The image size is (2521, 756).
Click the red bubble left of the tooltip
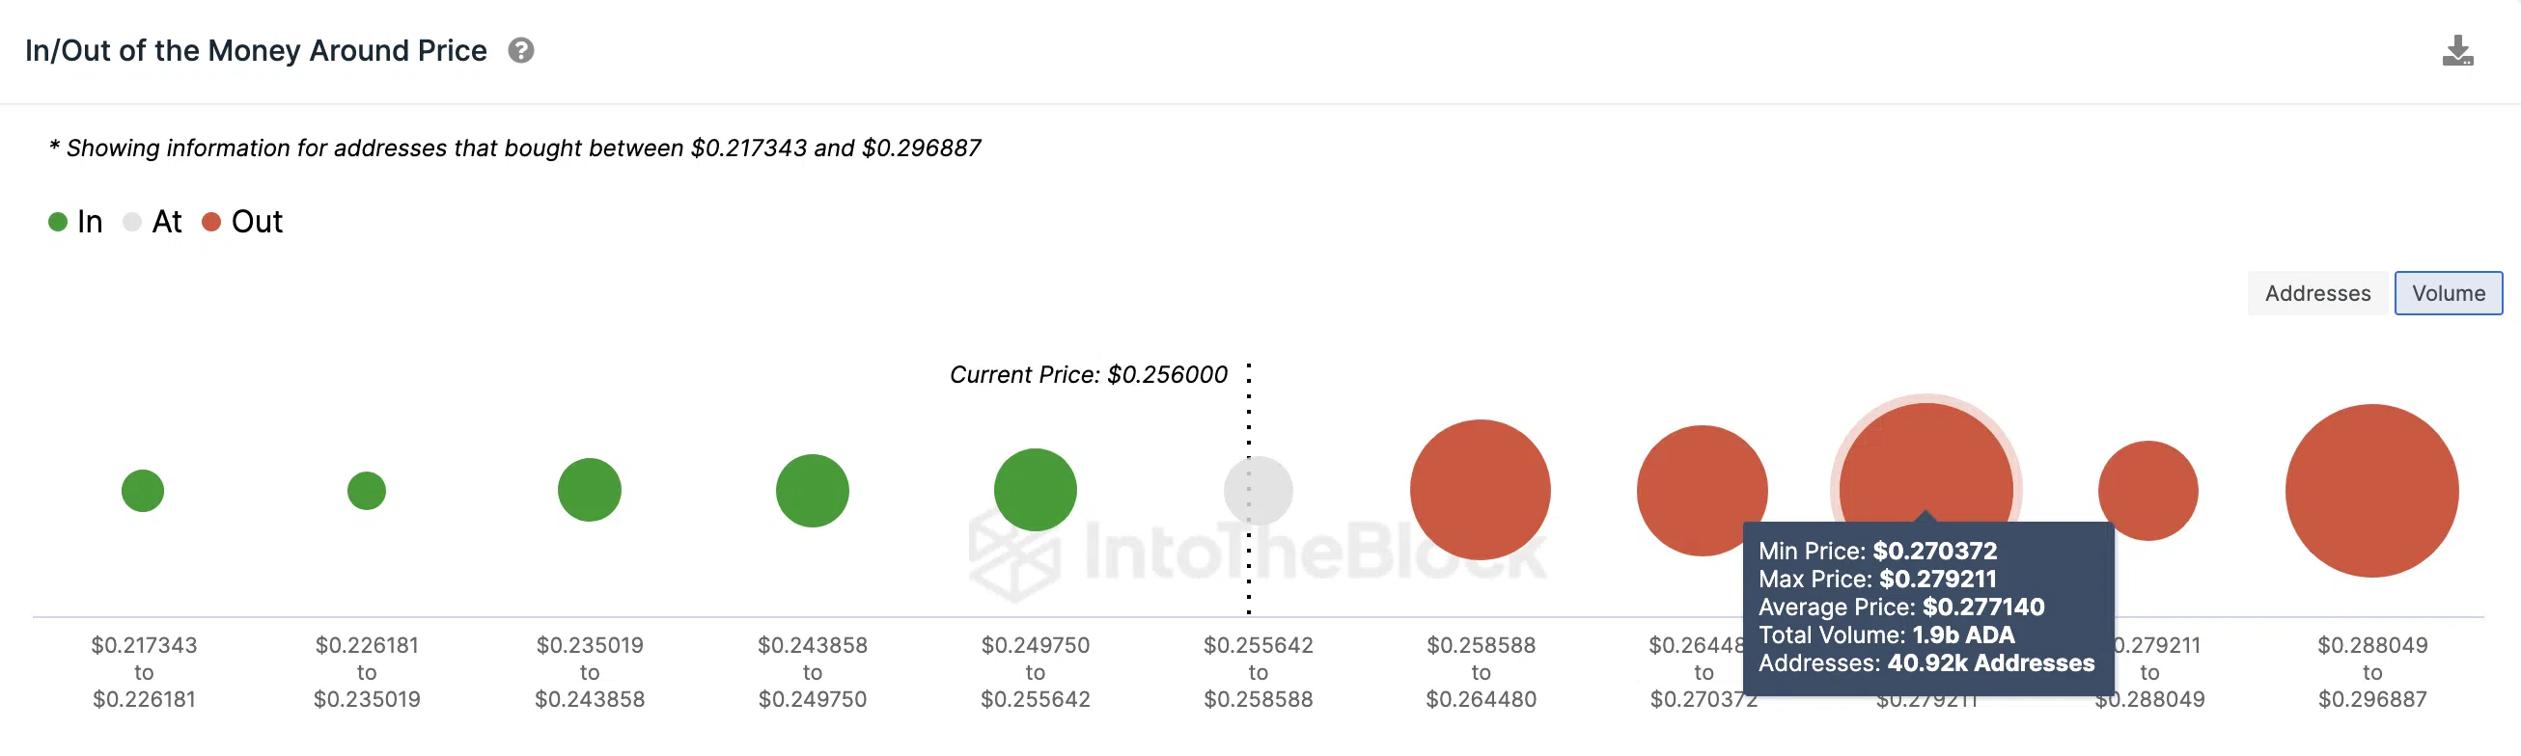pyautogui.click(x=1702, y=491)
